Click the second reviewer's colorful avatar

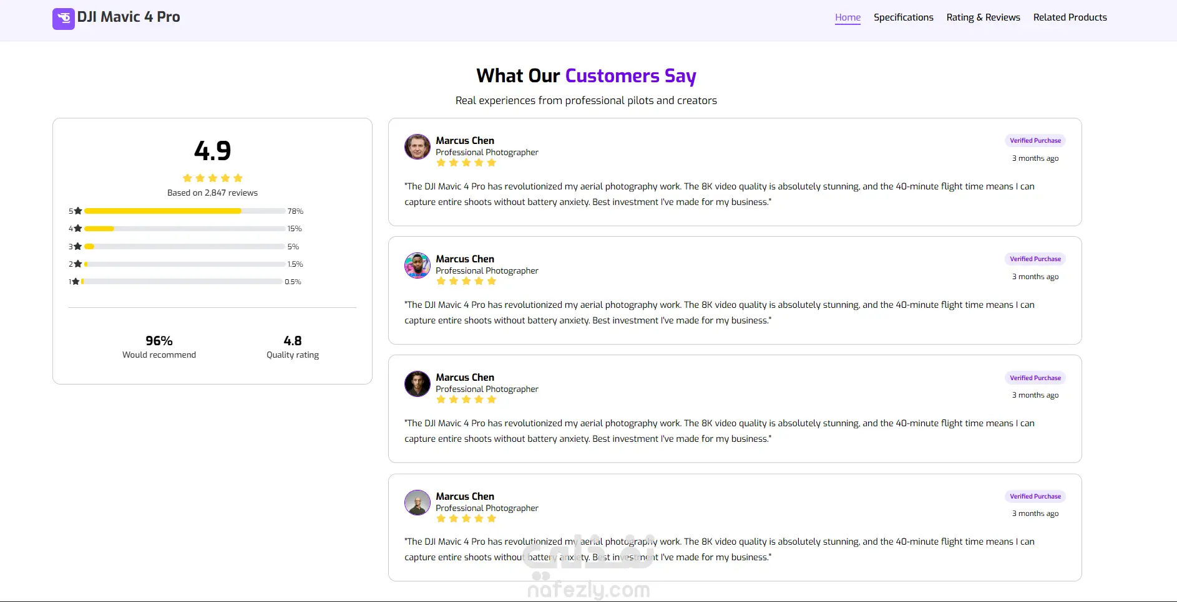pyautogui.click(x=418, y=265)
